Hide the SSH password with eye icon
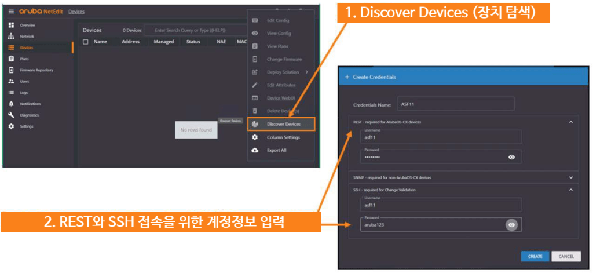 click(x=511, y=225)
